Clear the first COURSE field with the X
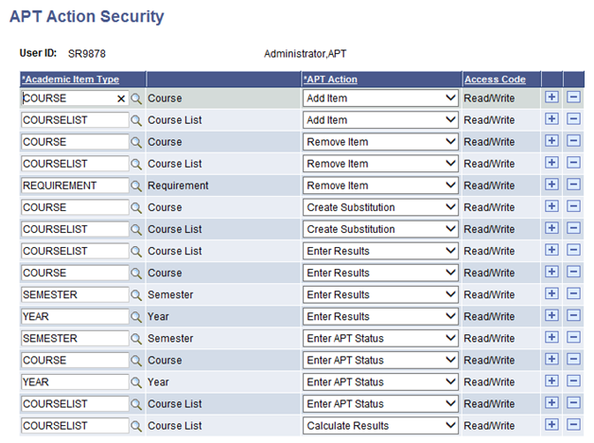 click(121, 98)
